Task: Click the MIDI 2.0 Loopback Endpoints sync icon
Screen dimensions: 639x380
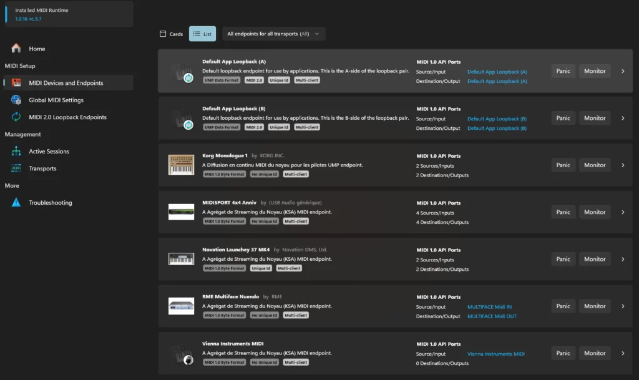Action: tap(16, 117)
